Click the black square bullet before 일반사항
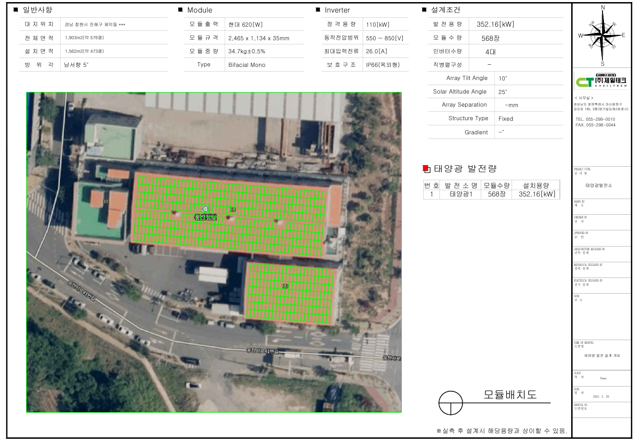The width and height of the screenshot is (638, 442). click(15, 10)
